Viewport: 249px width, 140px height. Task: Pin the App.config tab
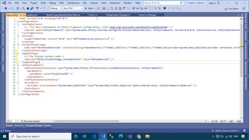click(x=21, y=15)
